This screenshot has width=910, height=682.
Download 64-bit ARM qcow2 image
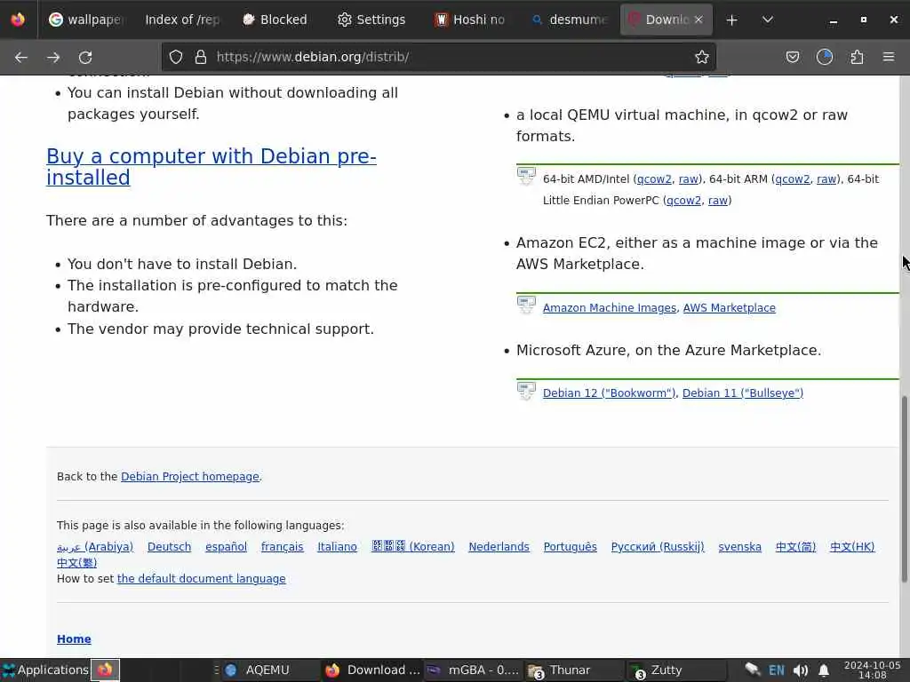[792, 179]
